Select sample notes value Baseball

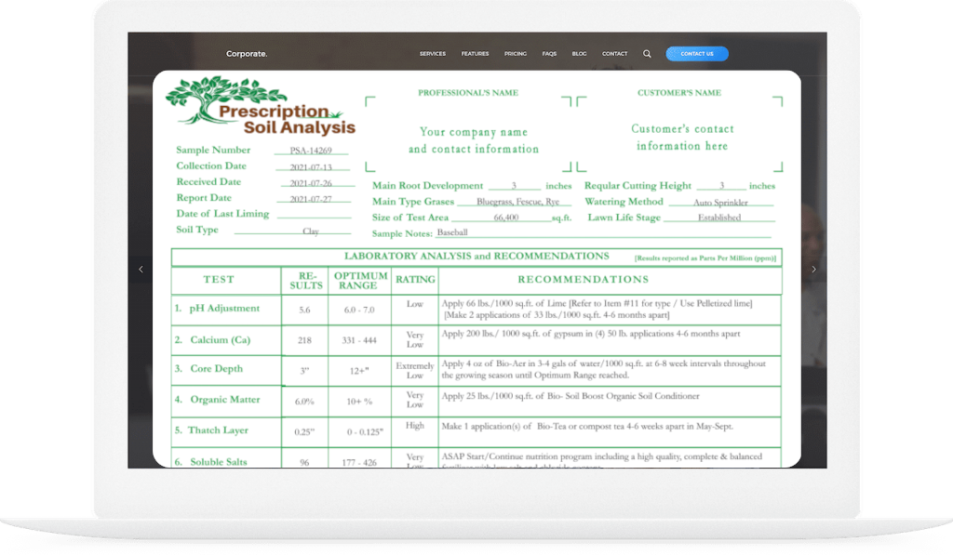click(x=452, y=232)
